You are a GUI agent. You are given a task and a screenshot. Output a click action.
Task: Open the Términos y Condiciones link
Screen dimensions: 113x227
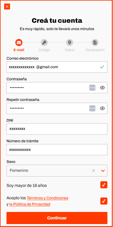(48, 198)
